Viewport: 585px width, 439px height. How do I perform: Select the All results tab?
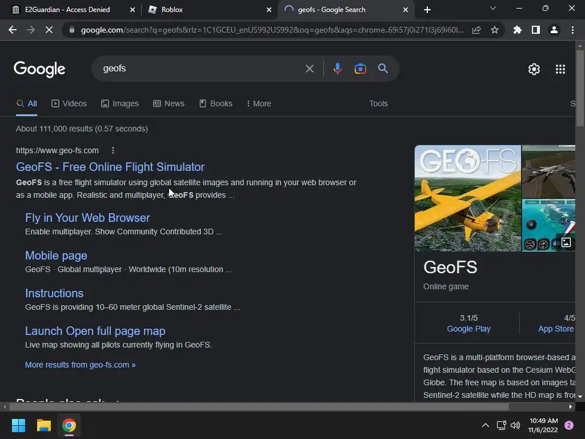[x=26, y=104]
